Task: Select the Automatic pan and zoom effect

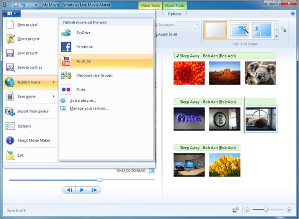Action: pos(239,30)
